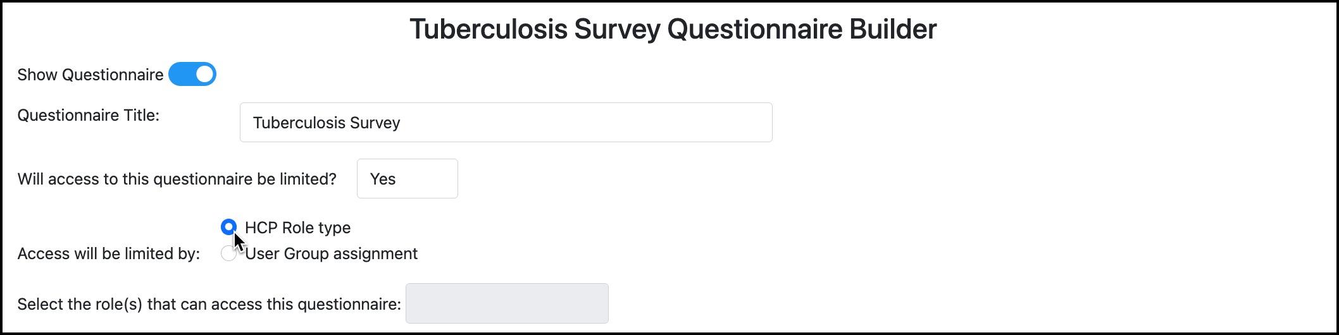Select the HCP Role type radio button
Screen dimensions: 1339x335
[x=228, y=227]
